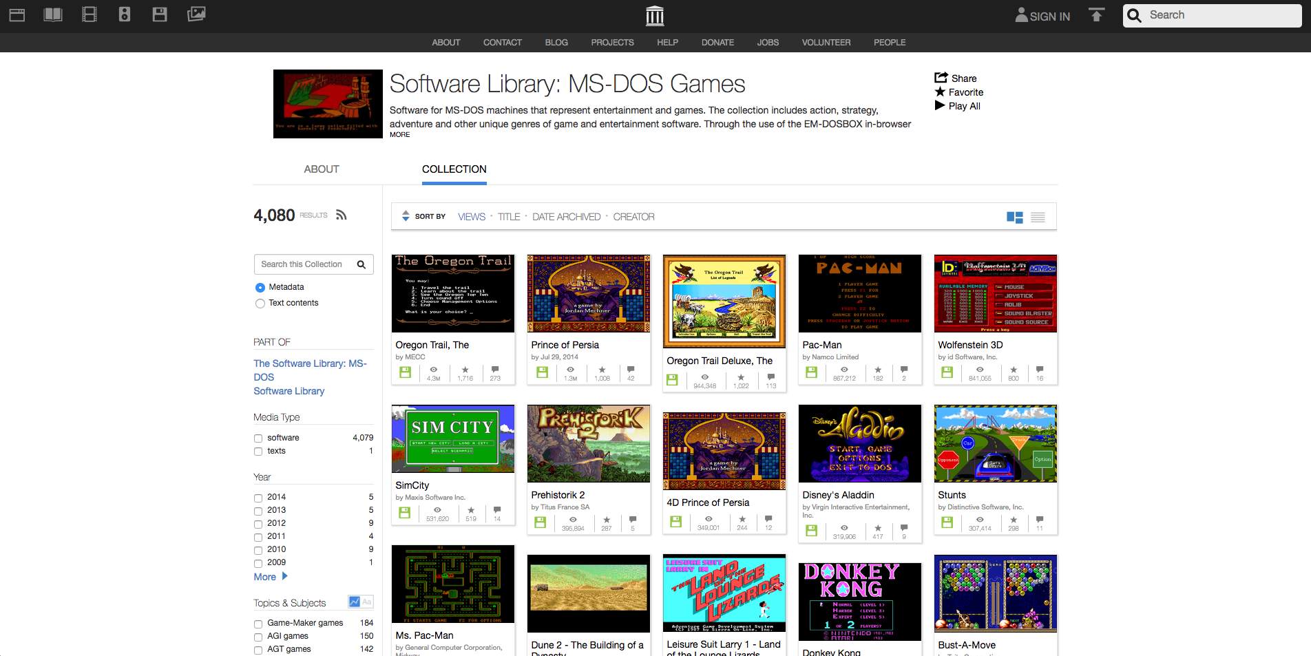Open the Oregon Trail Deluxe title
Screen dimensions: 1311x656
click(720, 361)
